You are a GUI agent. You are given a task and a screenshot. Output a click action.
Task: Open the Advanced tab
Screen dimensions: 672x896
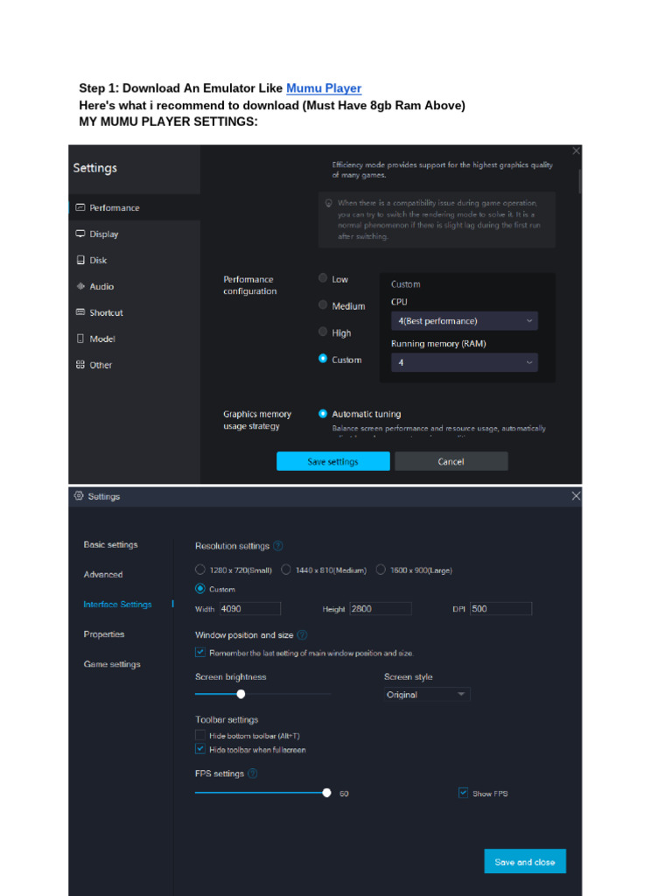click(x=103, y=574)
